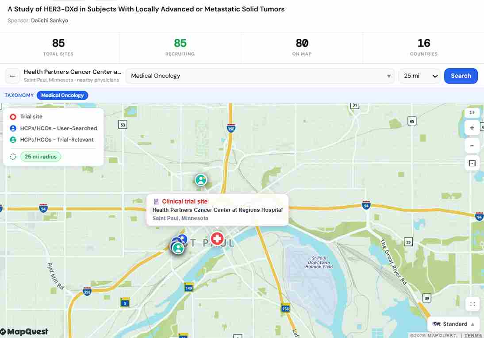Click the Recruiting 85 stat
This screenshot has width=484, height=338.
pyautogui.click(x=180, y=47)
